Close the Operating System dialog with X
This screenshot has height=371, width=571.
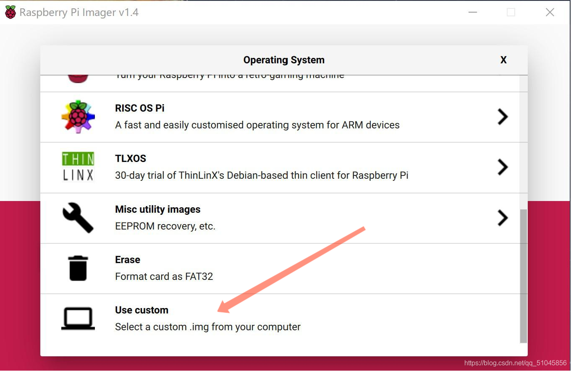[503, 60]
